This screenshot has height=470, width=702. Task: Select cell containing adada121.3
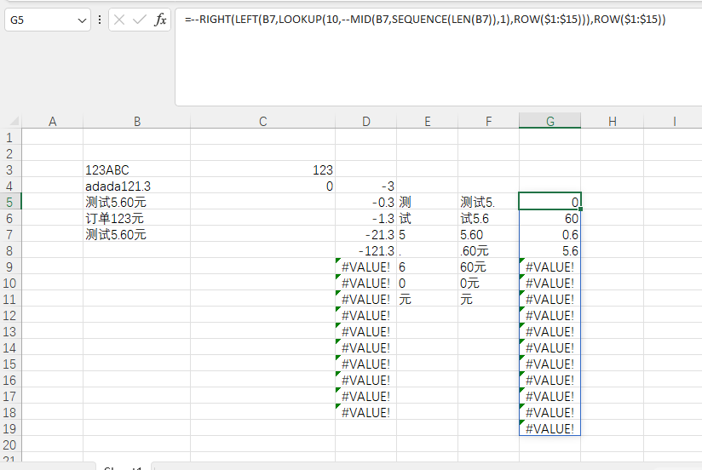pyautogui.click(x=137, y=186)
